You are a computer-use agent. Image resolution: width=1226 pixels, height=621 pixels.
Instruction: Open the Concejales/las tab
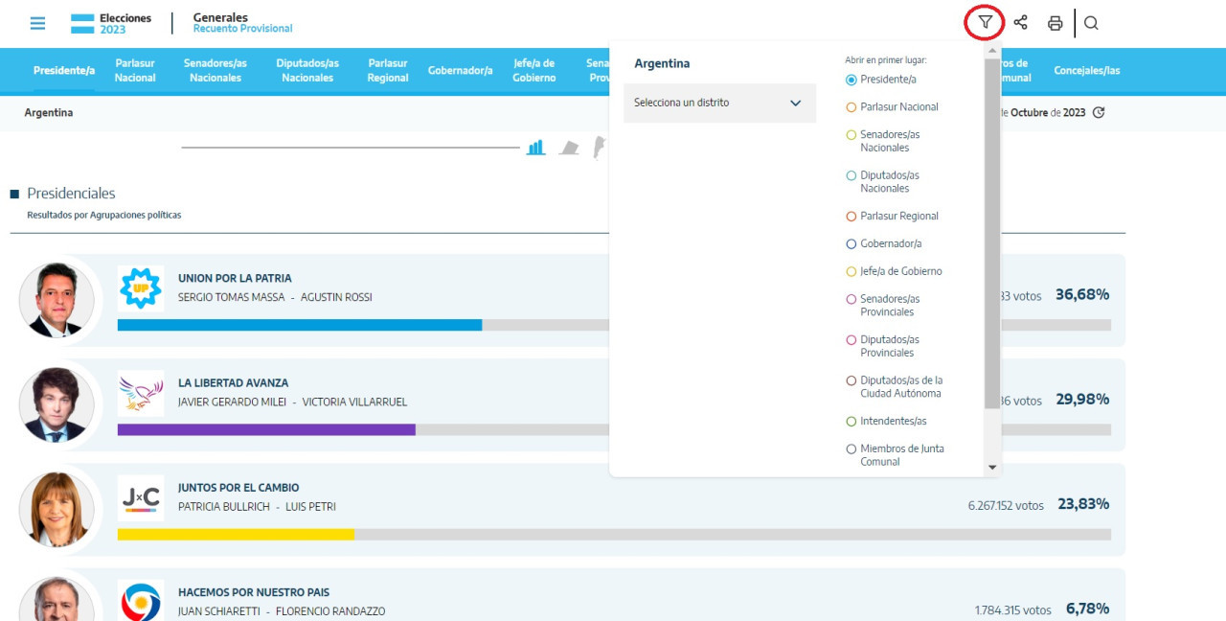click(1087, 71)
